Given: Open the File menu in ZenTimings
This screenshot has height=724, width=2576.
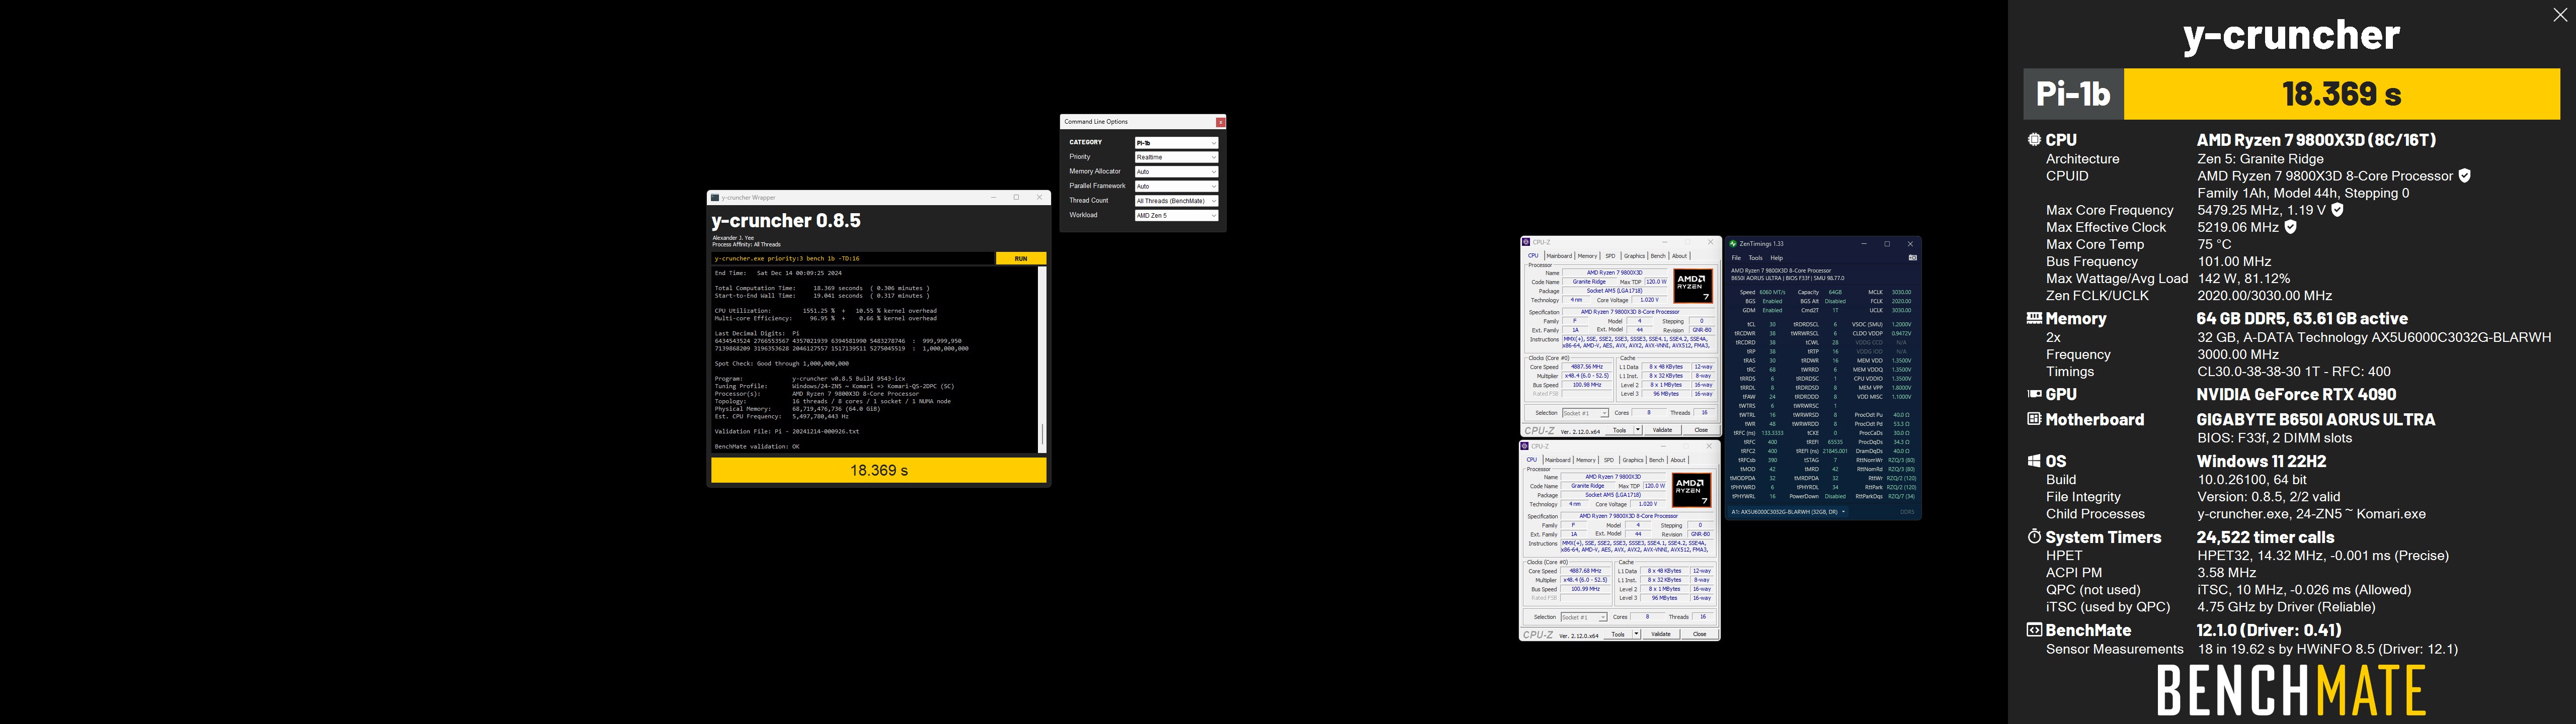Looking at the screenshot, I should (x=1736, y=258).
